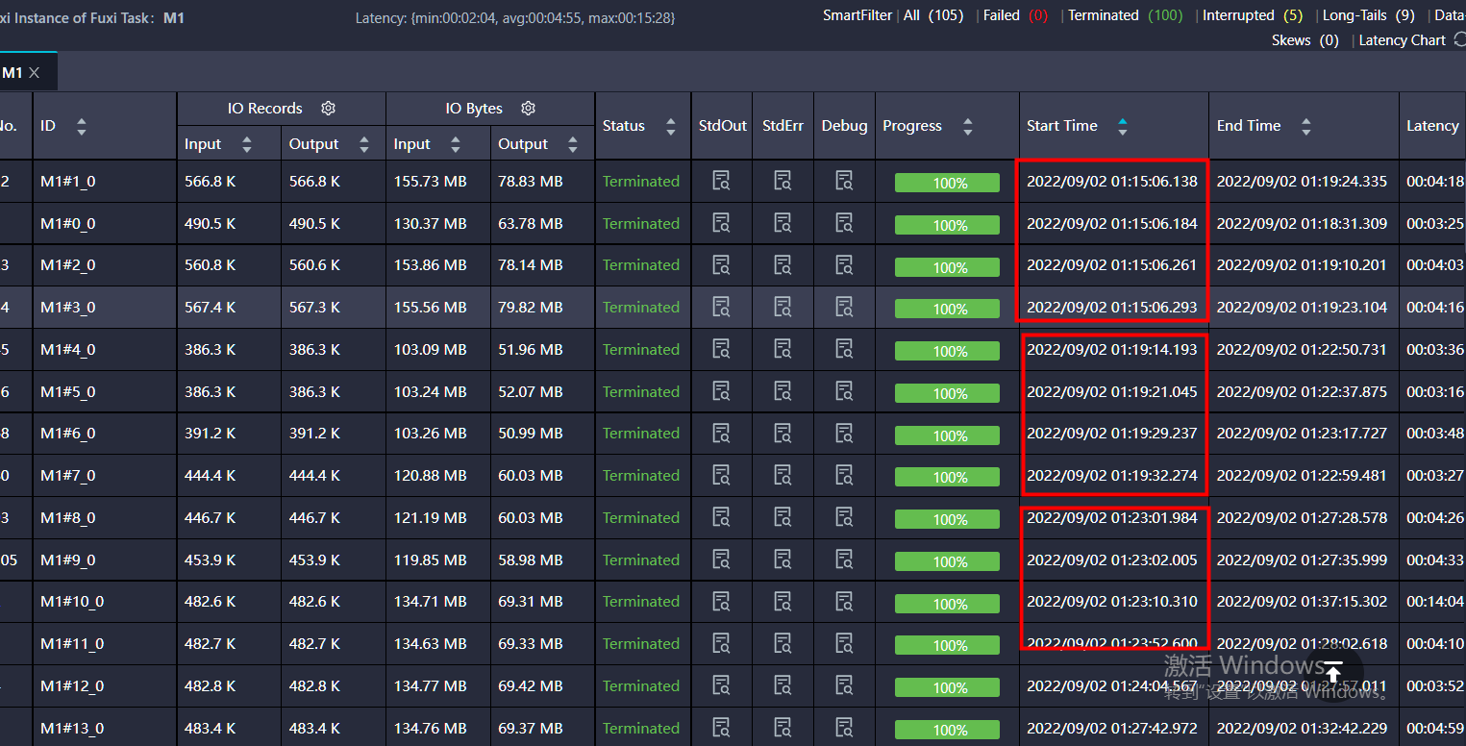Open StdOut log for M1#7_0
The width and height of the screenshot is (1466, 746).
click(x=721, y=475)
